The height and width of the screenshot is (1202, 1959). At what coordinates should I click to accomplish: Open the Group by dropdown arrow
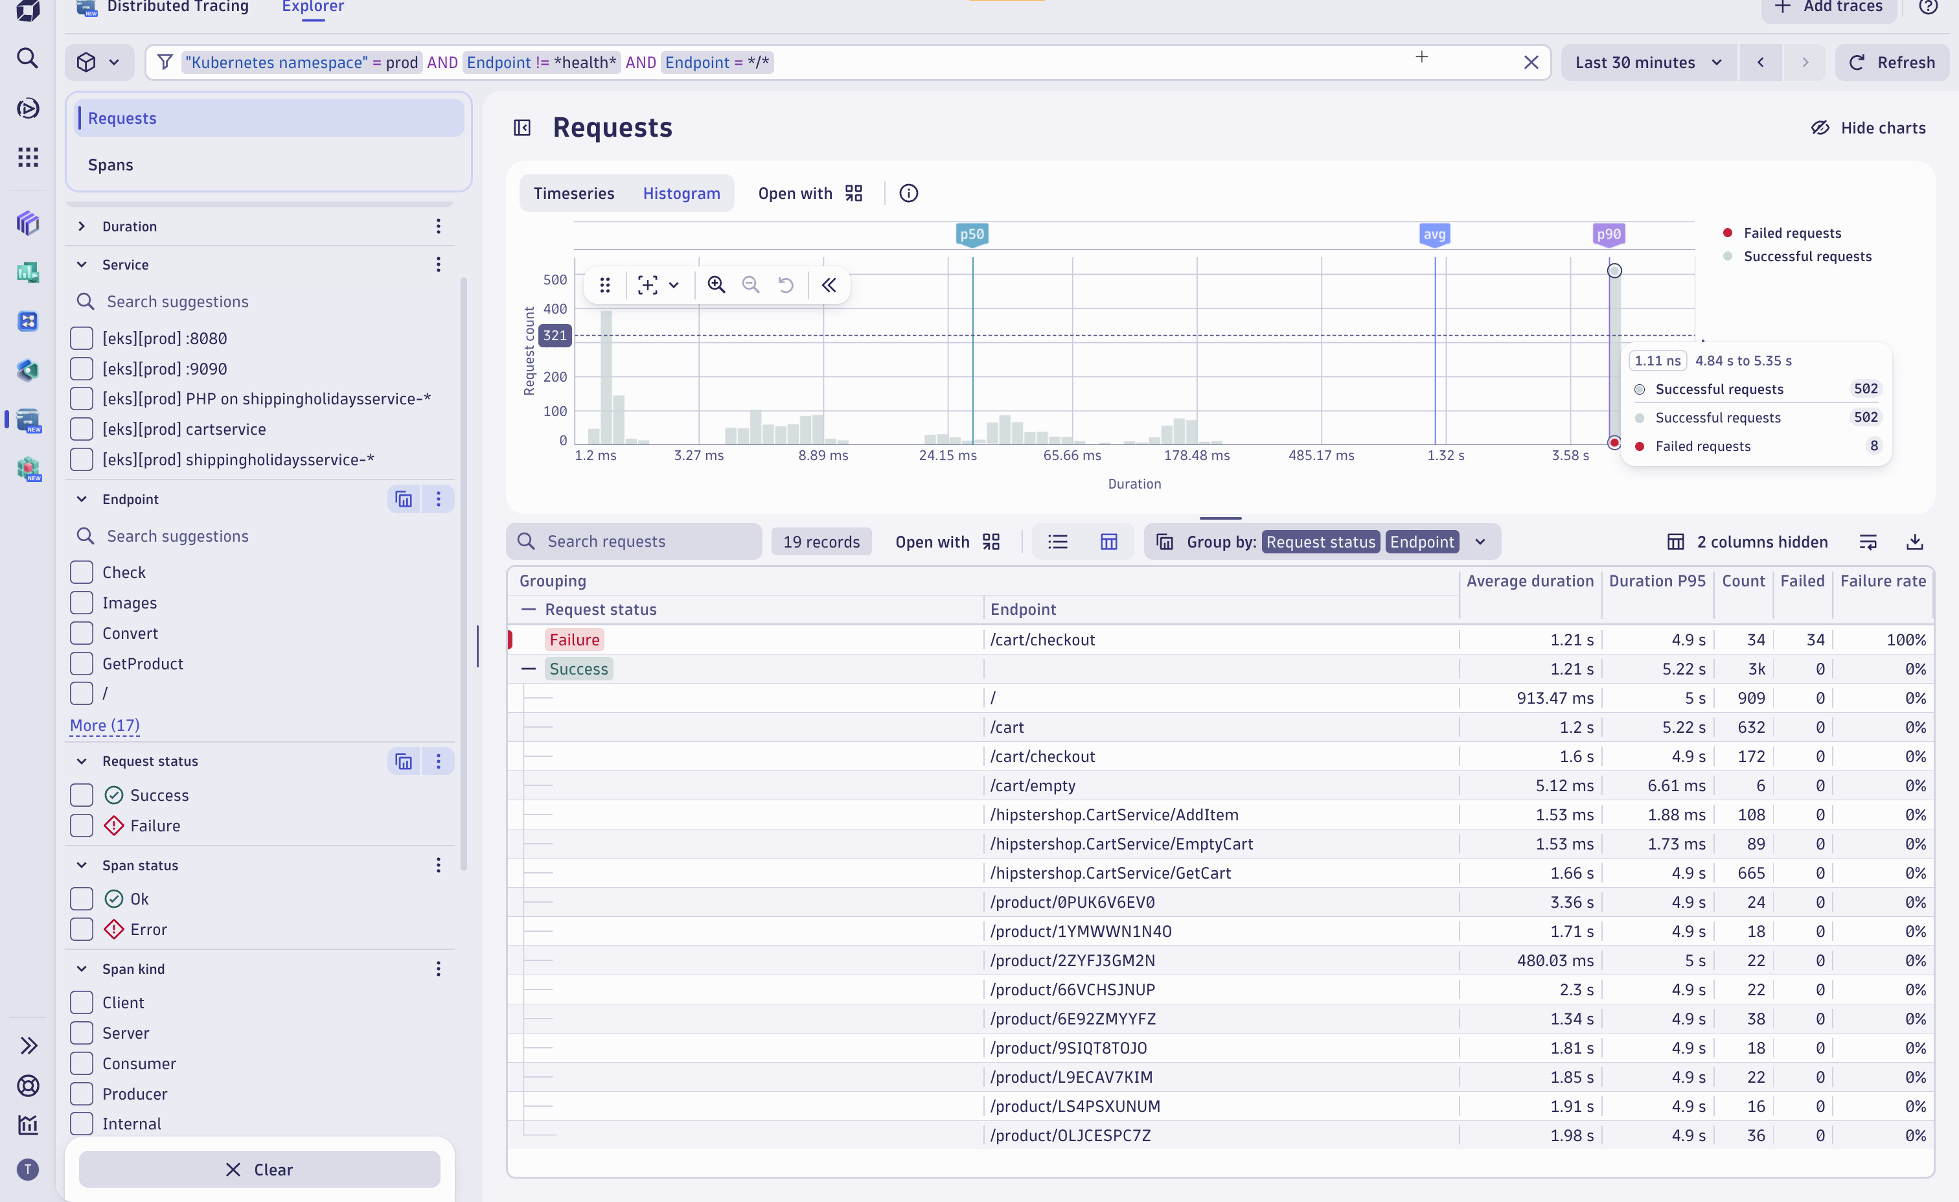pos(1480,542)
